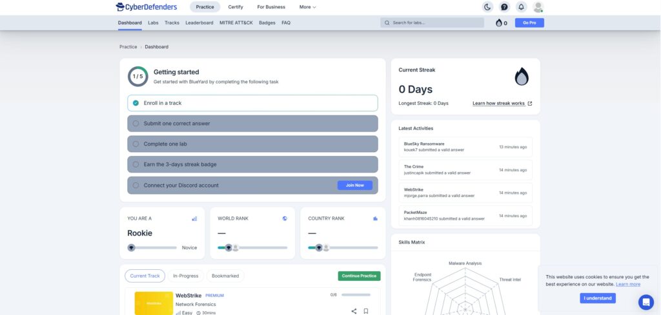Check the 'Enroll in a track' task

(x=136, y=103)
